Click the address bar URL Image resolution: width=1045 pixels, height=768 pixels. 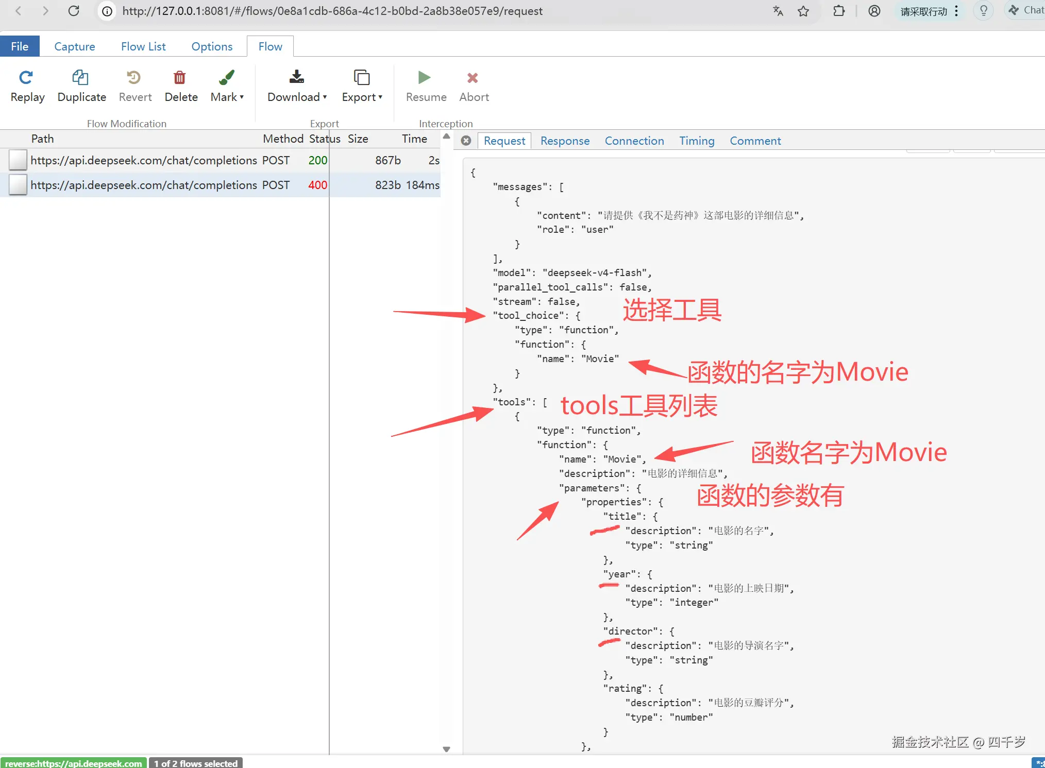[332, 11]
